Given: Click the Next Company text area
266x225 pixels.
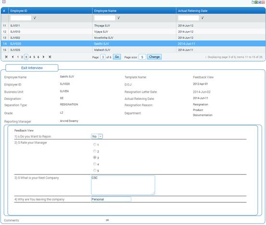Looking at the screenshot, I should point(123,185).
